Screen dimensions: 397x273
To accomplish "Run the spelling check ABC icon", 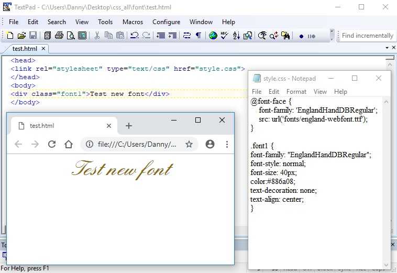I will 225,36.
